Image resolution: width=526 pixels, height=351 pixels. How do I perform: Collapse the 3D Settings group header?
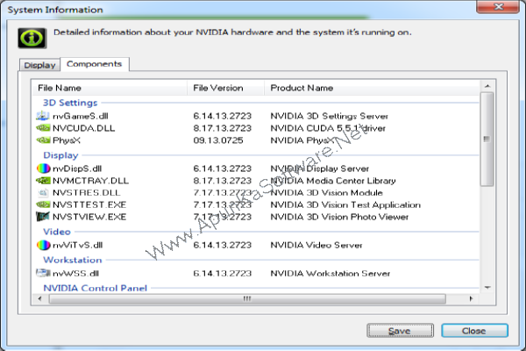[70, 103]
